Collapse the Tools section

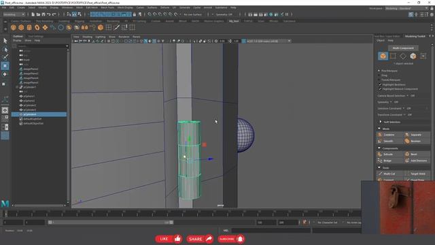click(379, 167)
